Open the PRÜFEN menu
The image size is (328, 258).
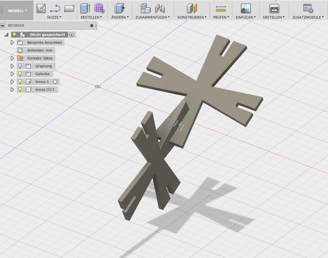point(221,17)
